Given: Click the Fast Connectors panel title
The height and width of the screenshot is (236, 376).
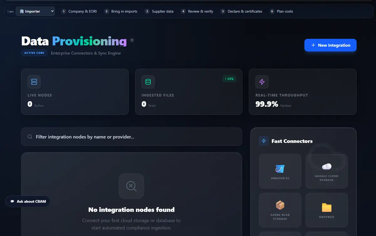Looking at the screenshot, I should 292,141.
